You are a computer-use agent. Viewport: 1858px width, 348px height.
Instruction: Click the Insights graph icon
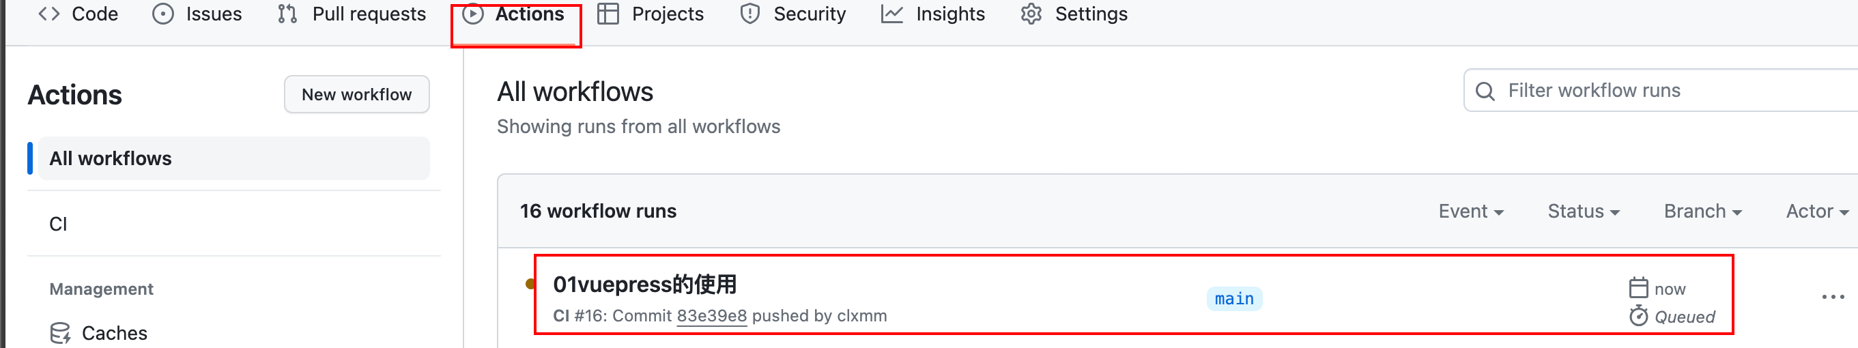pyautogui.click(x=891, y=14)
